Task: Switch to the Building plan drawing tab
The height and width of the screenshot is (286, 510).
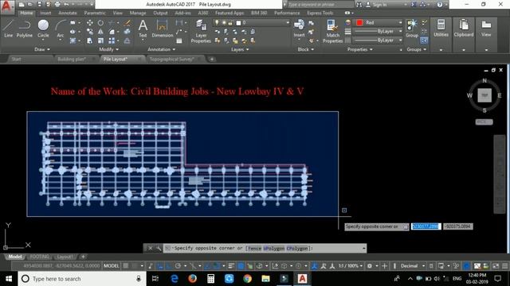Action: (72, 60)
